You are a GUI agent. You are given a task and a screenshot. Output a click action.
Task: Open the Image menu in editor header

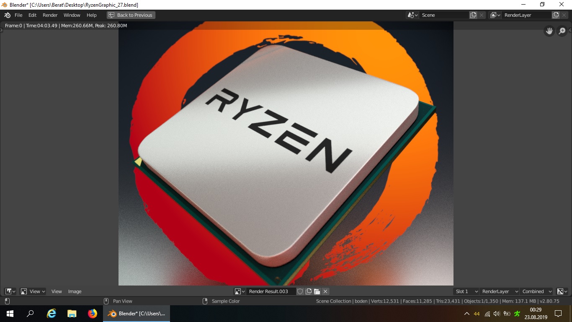click(x=75, y=291)
